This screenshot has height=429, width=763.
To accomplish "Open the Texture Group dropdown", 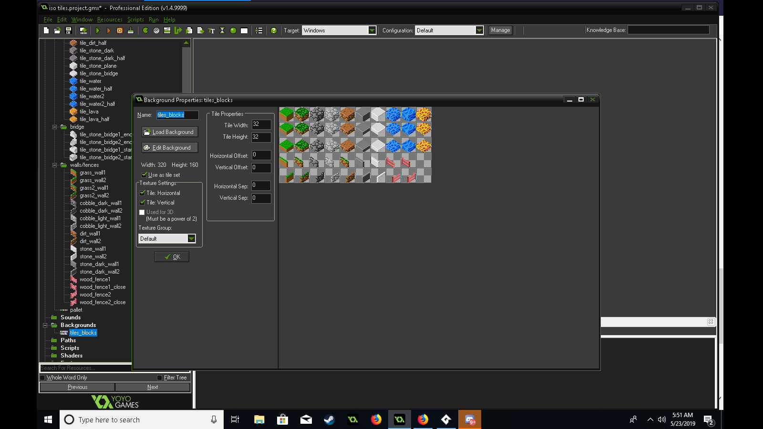I will [191, 238].
